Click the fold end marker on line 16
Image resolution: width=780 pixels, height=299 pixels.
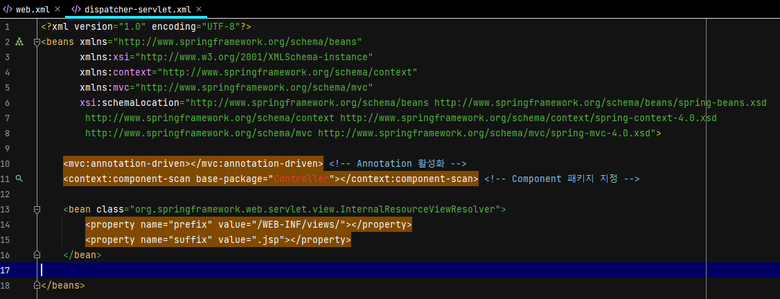pos(36,255)
